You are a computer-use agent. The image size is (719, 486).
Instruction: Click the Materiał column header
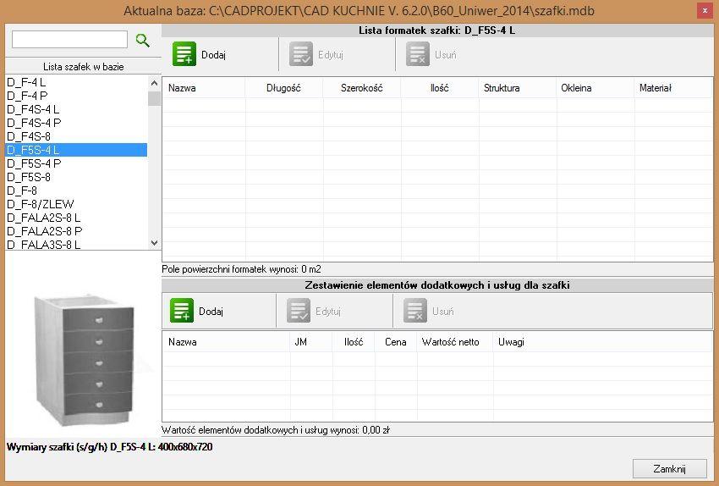pyautogui.click(x=673, y=88)
